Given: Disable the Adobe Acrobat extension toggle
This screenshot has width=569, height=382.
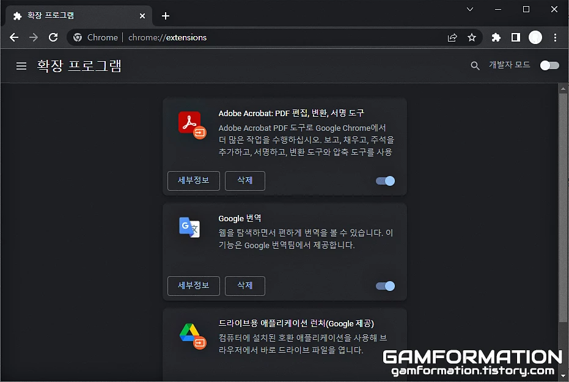Looking at the screenshot, I should [386, 181].
